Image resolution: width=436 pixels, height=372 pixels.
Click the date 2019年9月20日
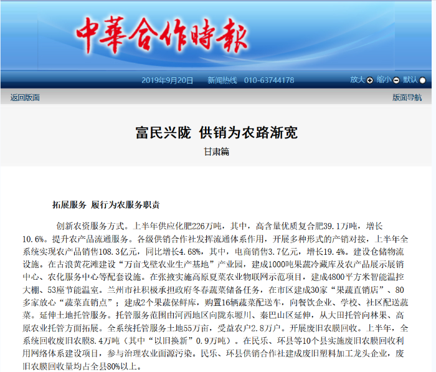[168, 80]
